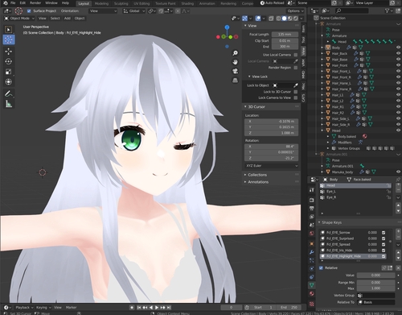
Task: Switch to wireframe viewport shading
Action: pos(278,19)
